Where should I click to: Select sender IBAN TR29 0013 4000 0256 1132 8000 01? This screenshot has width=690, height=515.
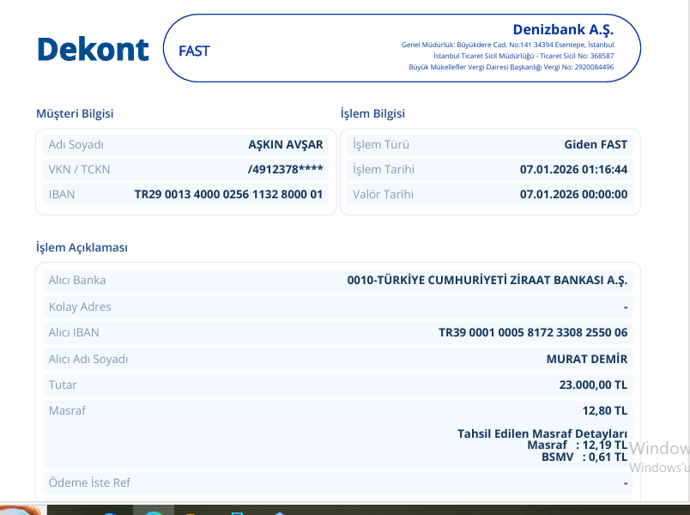pos(229,194)
